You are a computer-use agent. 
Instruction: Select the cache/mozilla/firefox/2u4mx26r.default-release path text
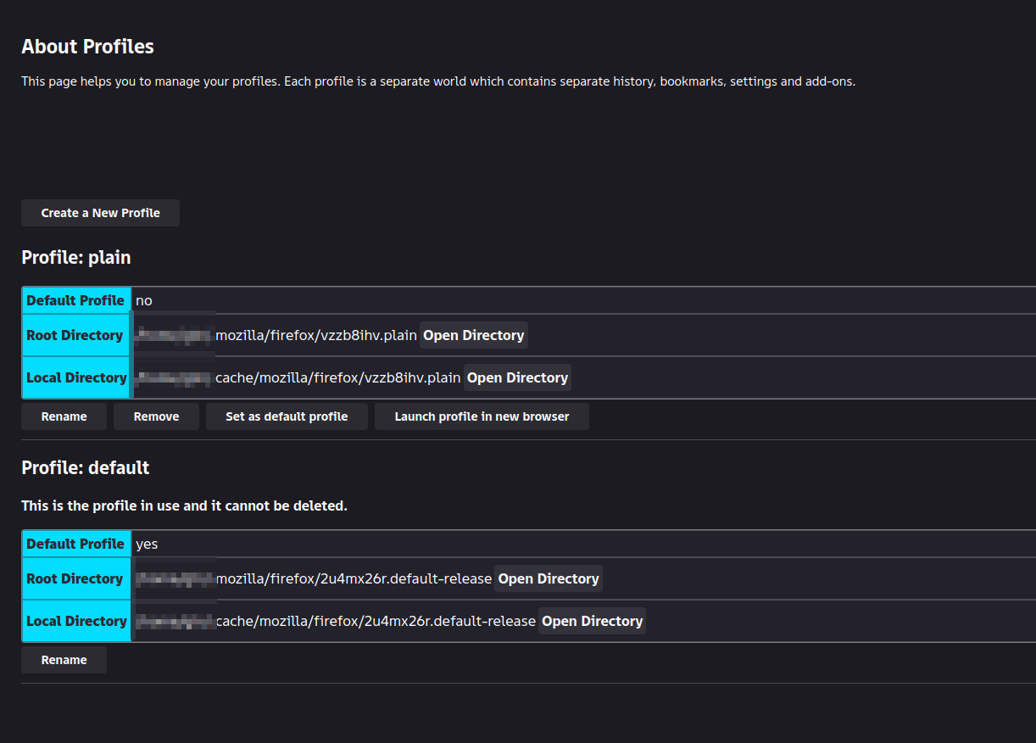coord(376,621)
